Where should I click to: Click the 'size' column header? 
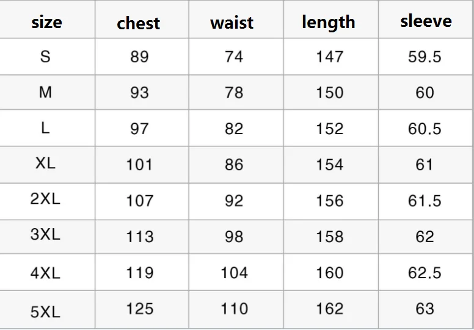[x=46, y=23]
